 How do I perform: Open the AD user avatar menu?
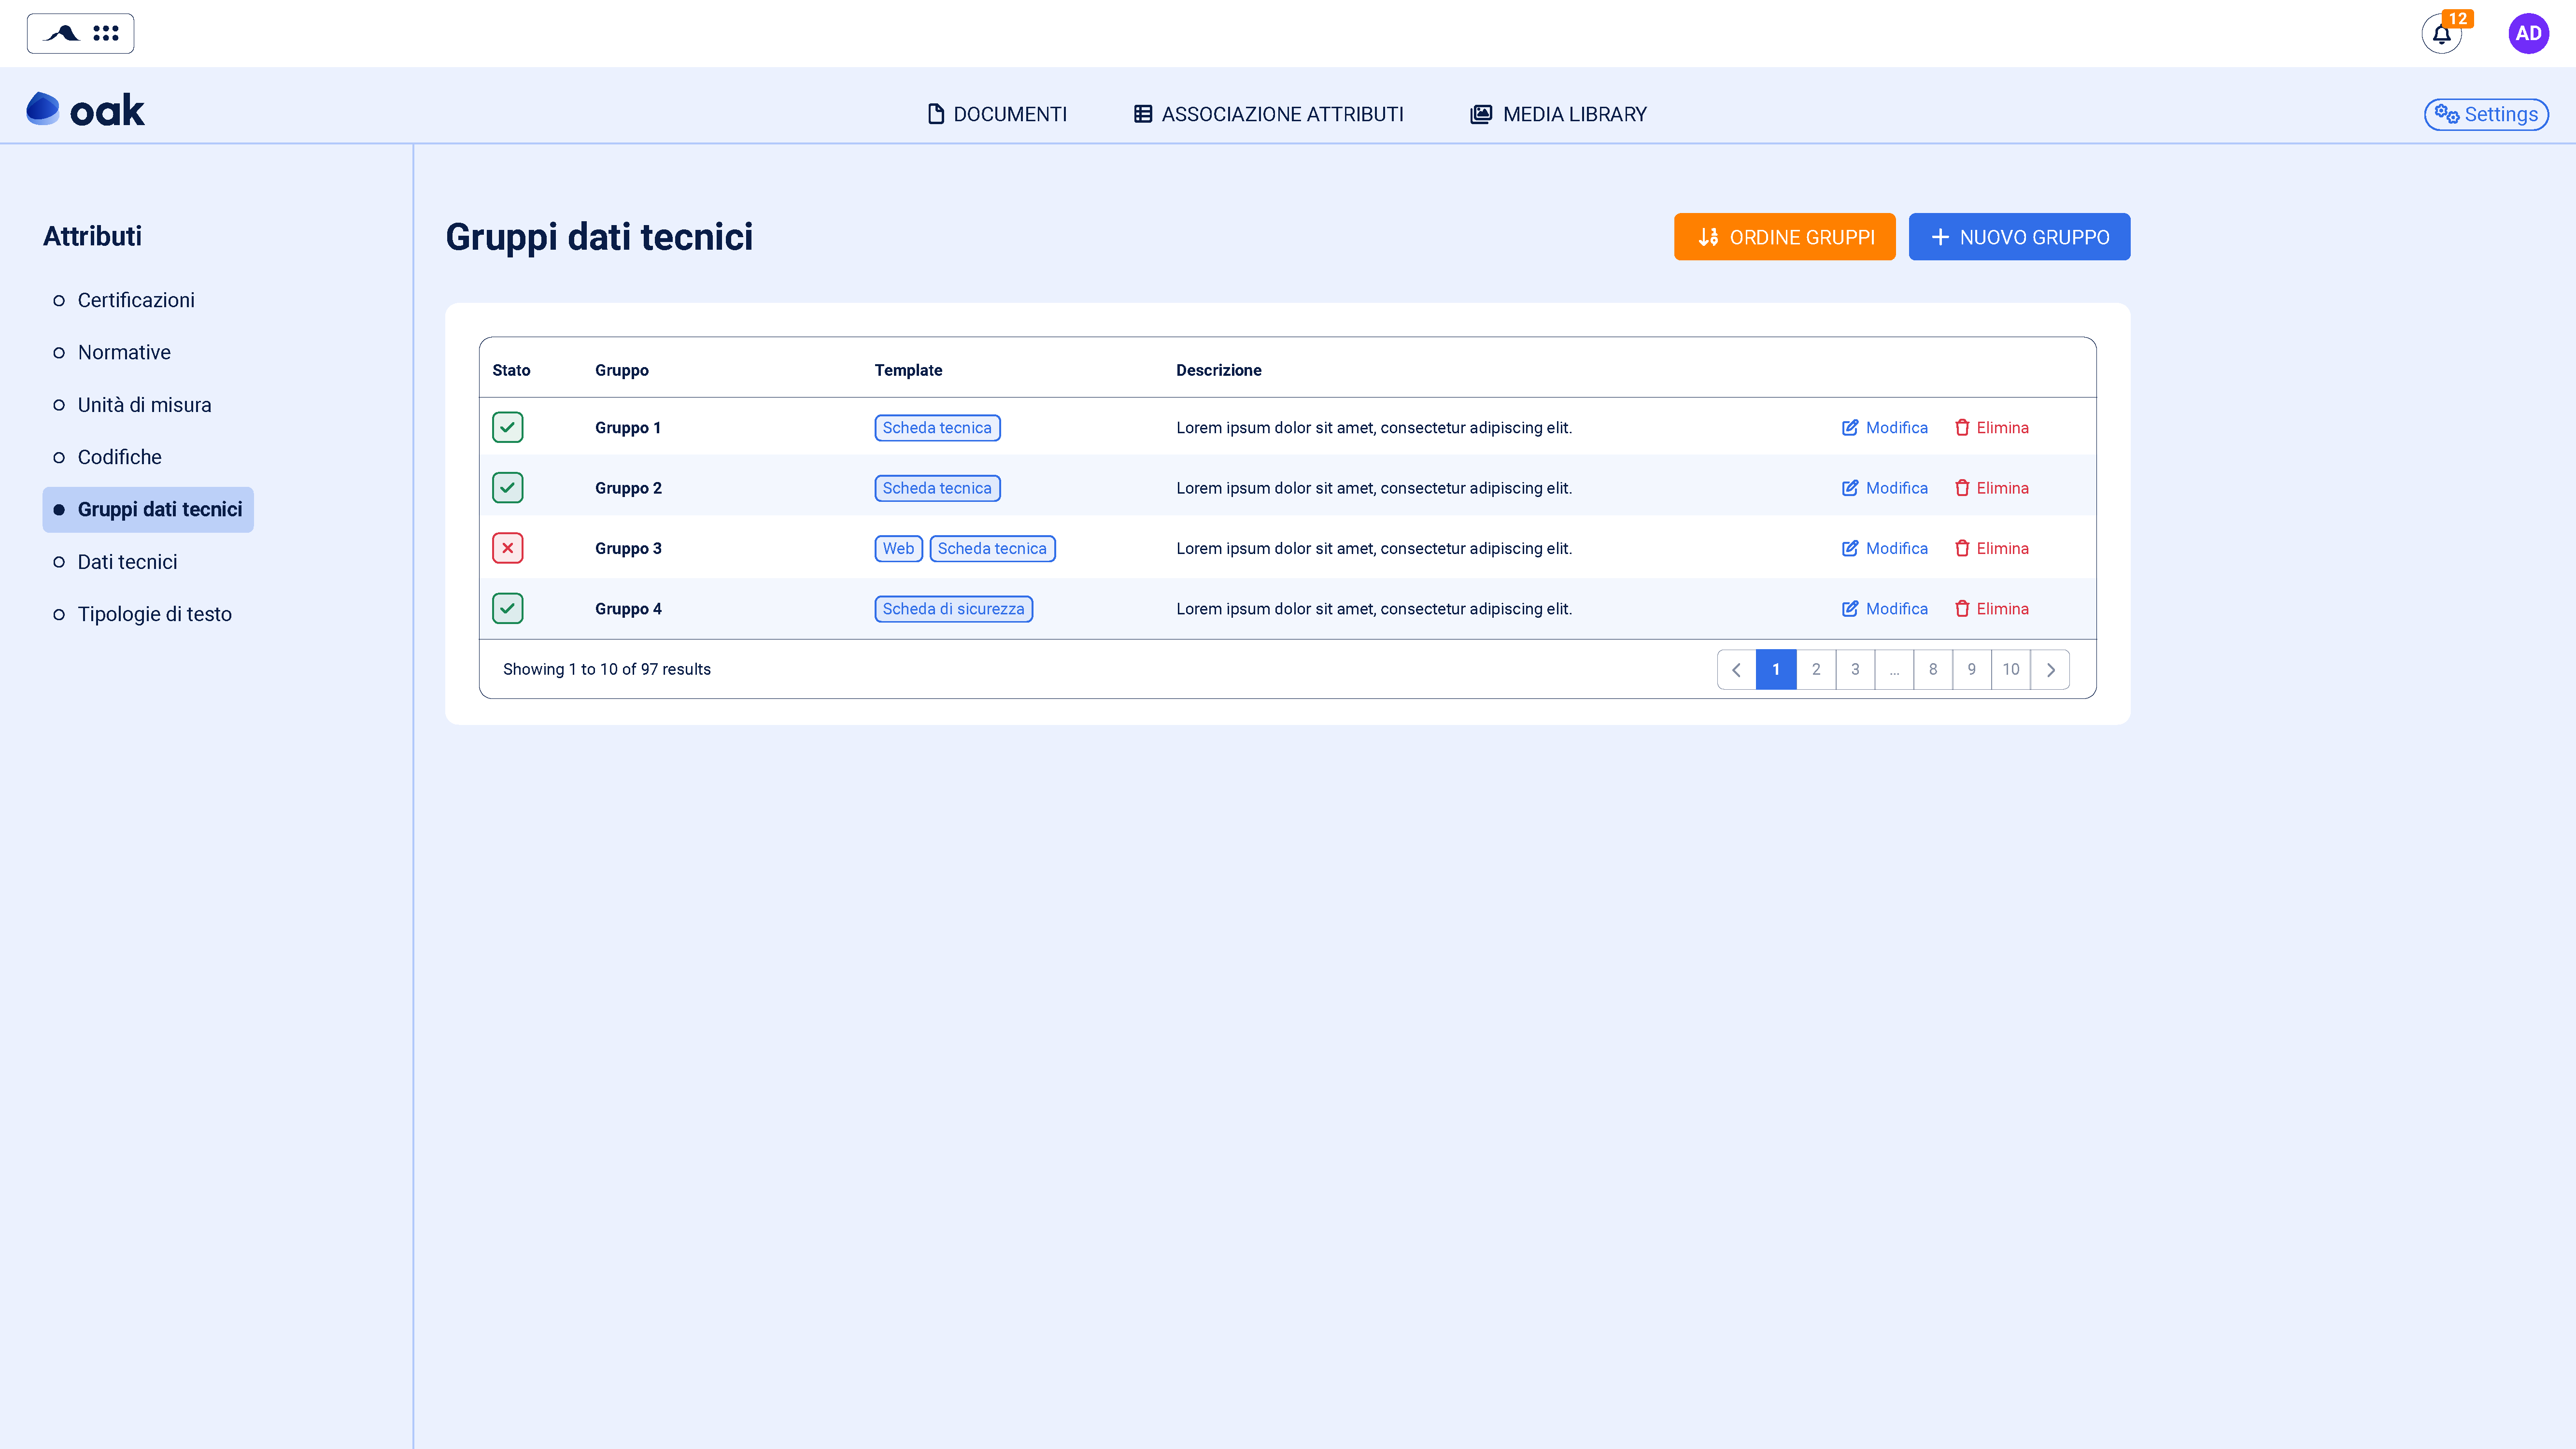click(2528, 34)
